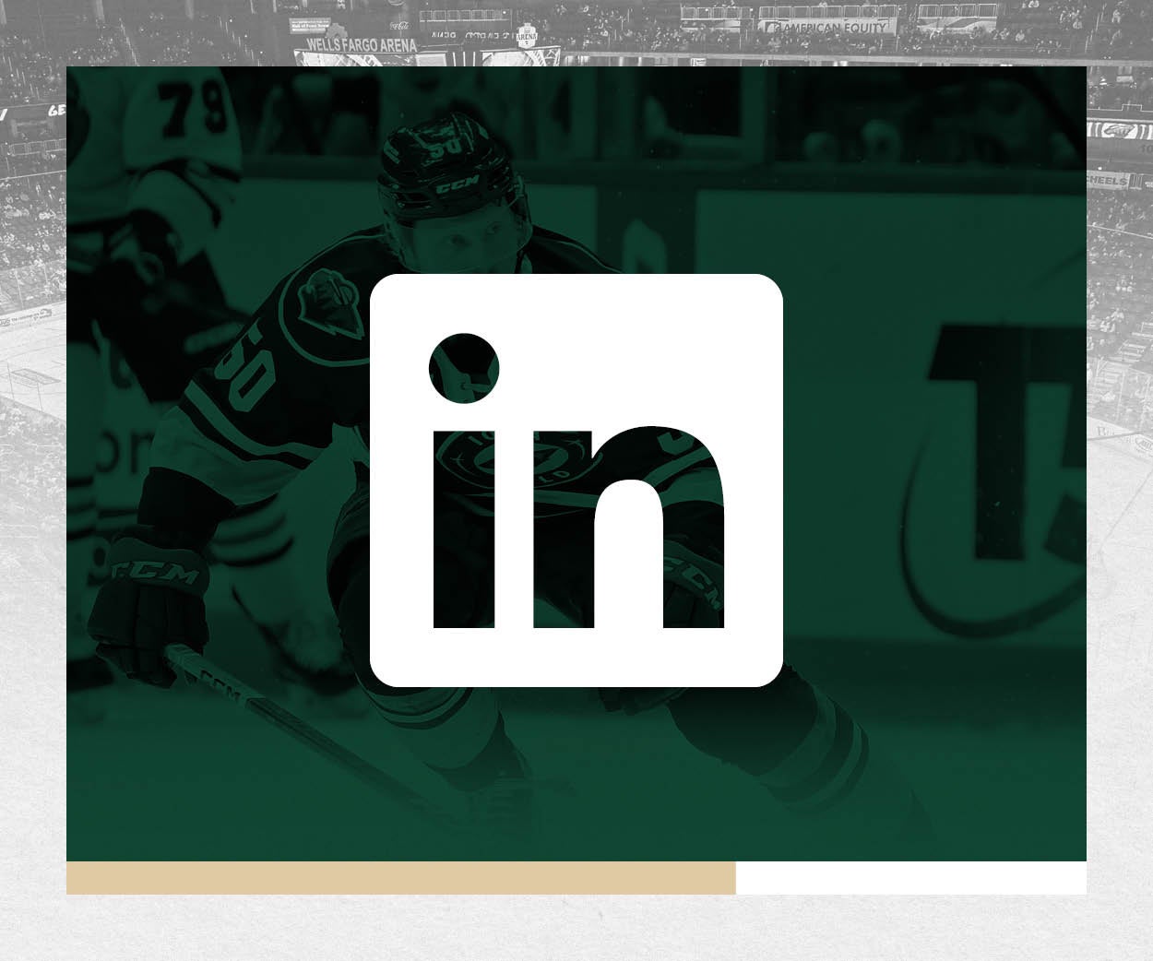Click the LinkedIn icon

(x=576, y=478)
